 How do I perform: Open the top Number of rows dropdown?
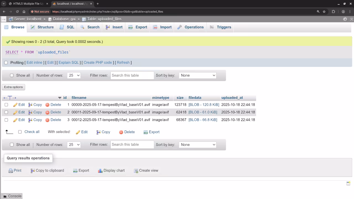coord(74,75)
